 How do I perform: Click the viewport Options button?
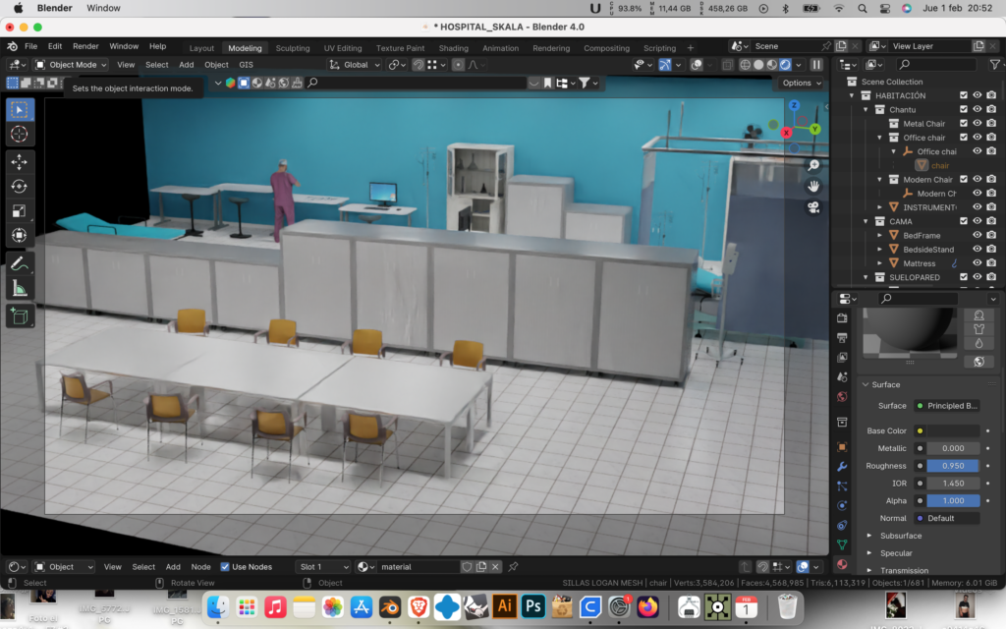coord(801,84)
